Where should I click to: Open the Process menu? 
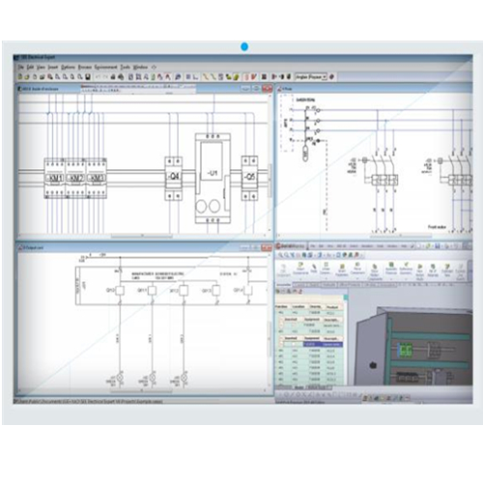point(85,67)
